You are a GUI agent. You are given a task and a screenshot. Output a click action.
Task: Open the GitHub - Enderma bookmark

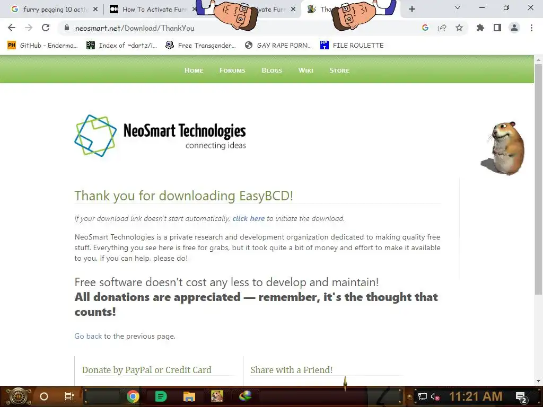pos(42,46)
